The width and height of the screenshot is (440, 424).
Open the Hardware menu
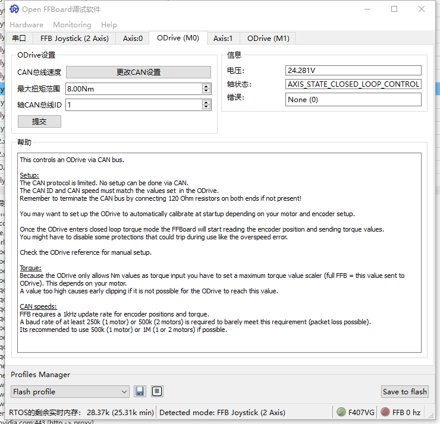(26, 24)
